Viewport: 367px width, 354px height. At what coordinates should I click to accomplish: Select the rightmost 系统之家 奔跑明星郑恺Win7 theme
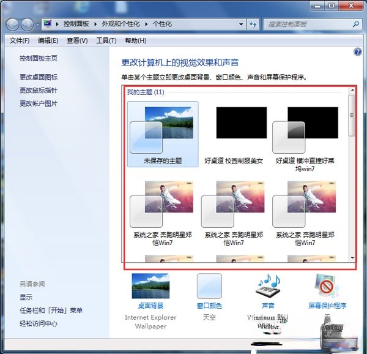[x=305, y=213]
